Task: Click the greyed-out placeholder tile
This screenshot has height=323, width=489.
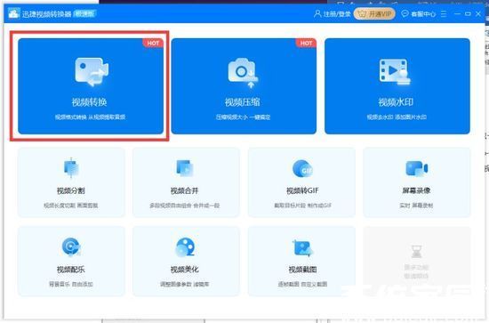Action: coord(417,262)
